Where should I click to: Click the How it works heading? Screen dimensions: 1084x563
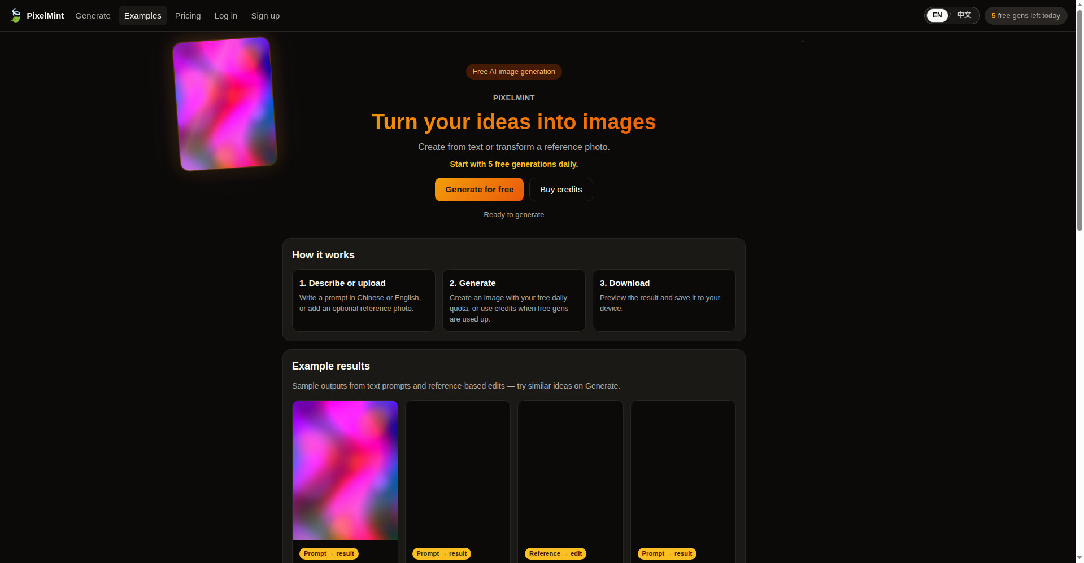point(323,255)
